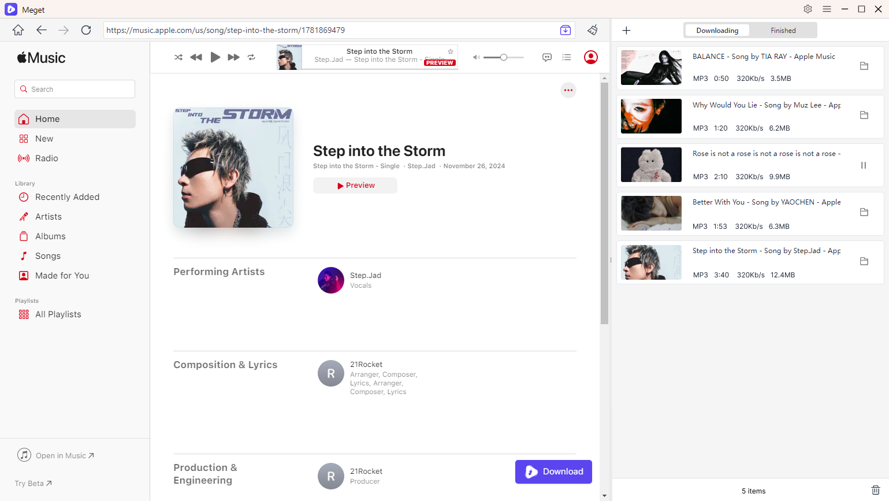Click the Why Would You Lie thumbnail
The height and width of the screenshot is (501, 889).
click(x=651, y=116)
